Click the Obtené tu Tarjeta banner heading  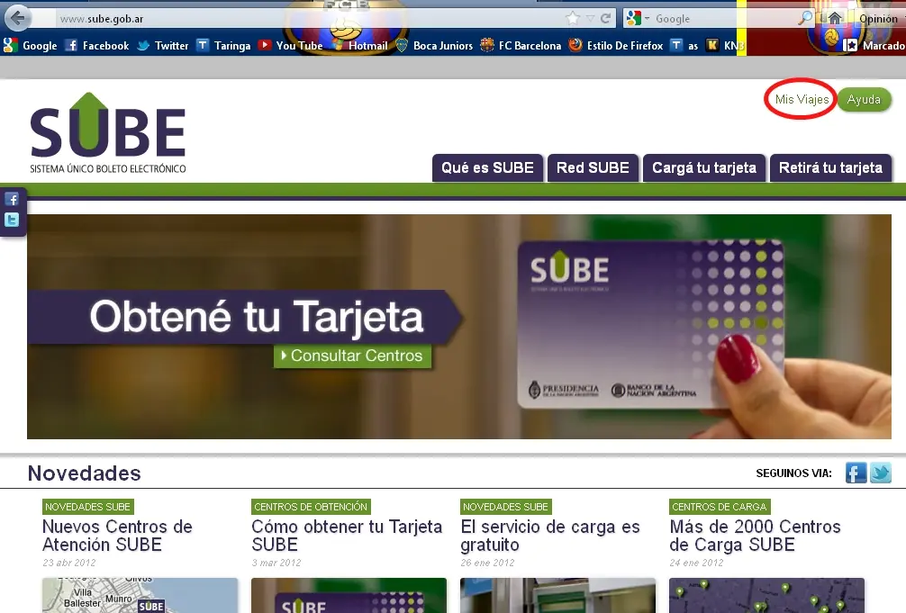(x=256, y=317)
